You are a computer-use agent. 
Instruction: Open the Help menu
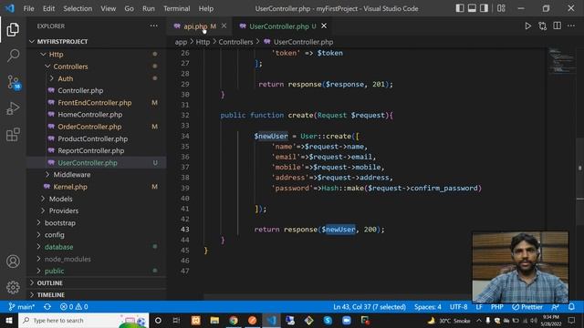click(x=206, y=8)
